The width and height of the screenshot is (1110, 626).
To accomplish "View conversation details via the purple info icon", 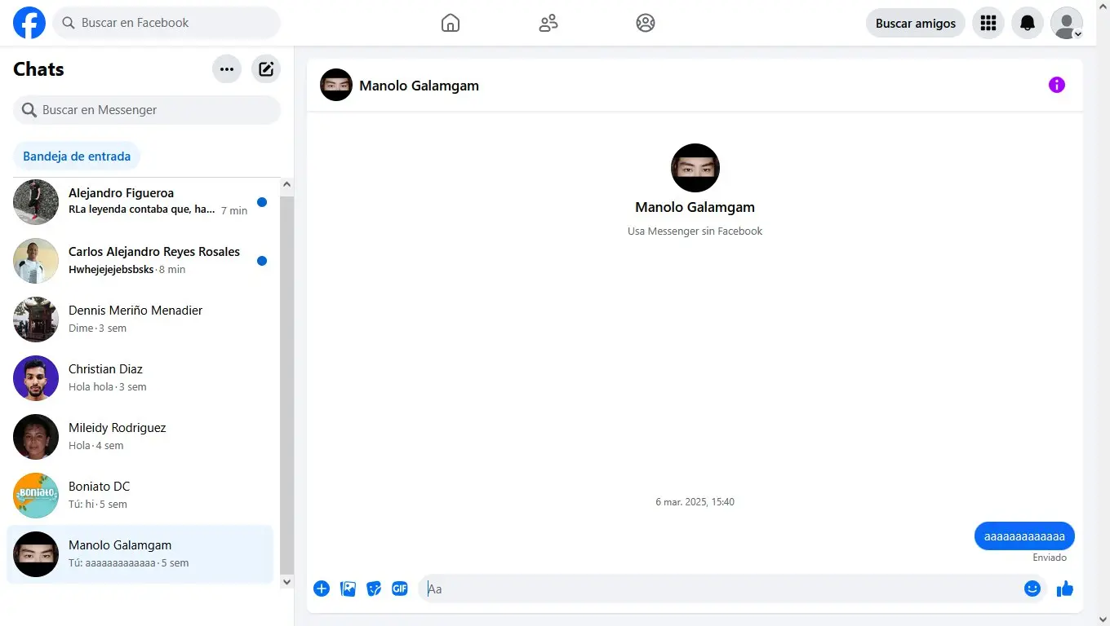I will [1057, 84].
